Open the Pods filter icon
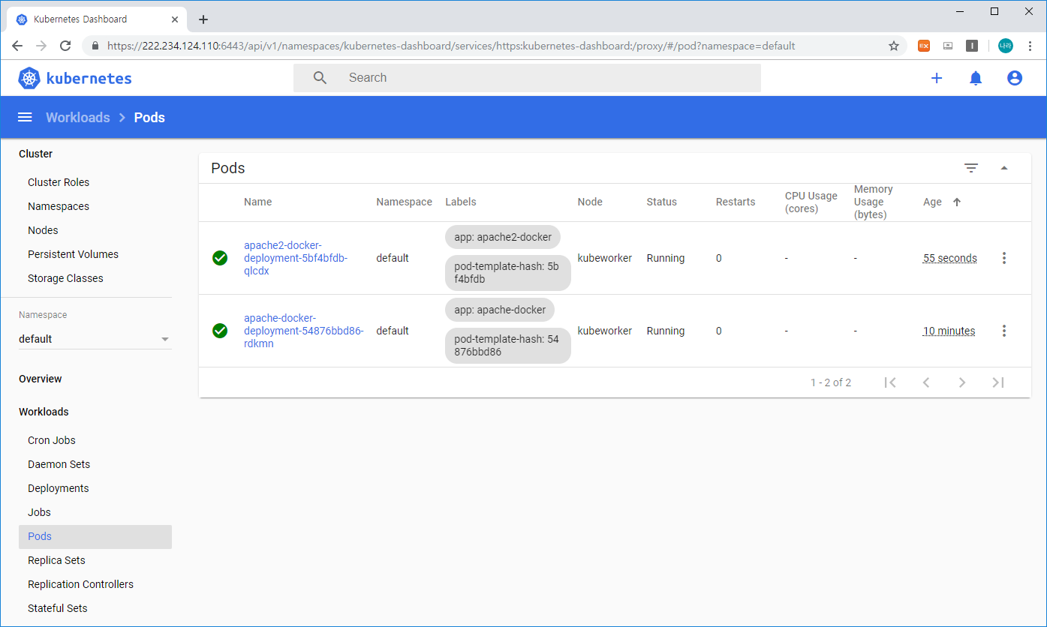This screenshot has width=1047, height=627. (971, 168)
